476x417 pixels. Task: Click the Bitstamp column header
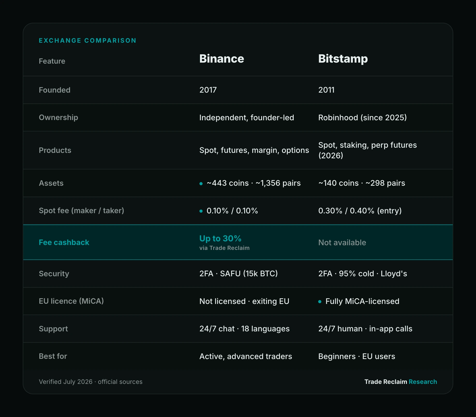343,59
